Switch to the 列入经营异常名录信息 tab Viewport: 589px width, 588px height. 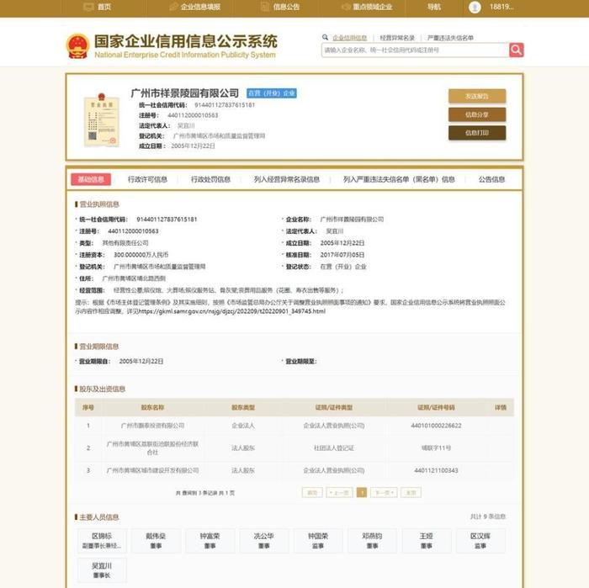pyautogui.click(x=287, y=179)
